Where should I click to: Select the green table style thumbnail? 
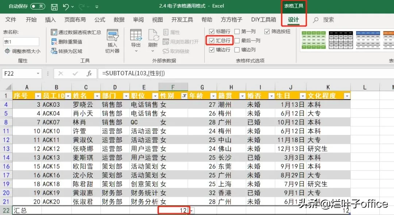[x=314, y=40]
